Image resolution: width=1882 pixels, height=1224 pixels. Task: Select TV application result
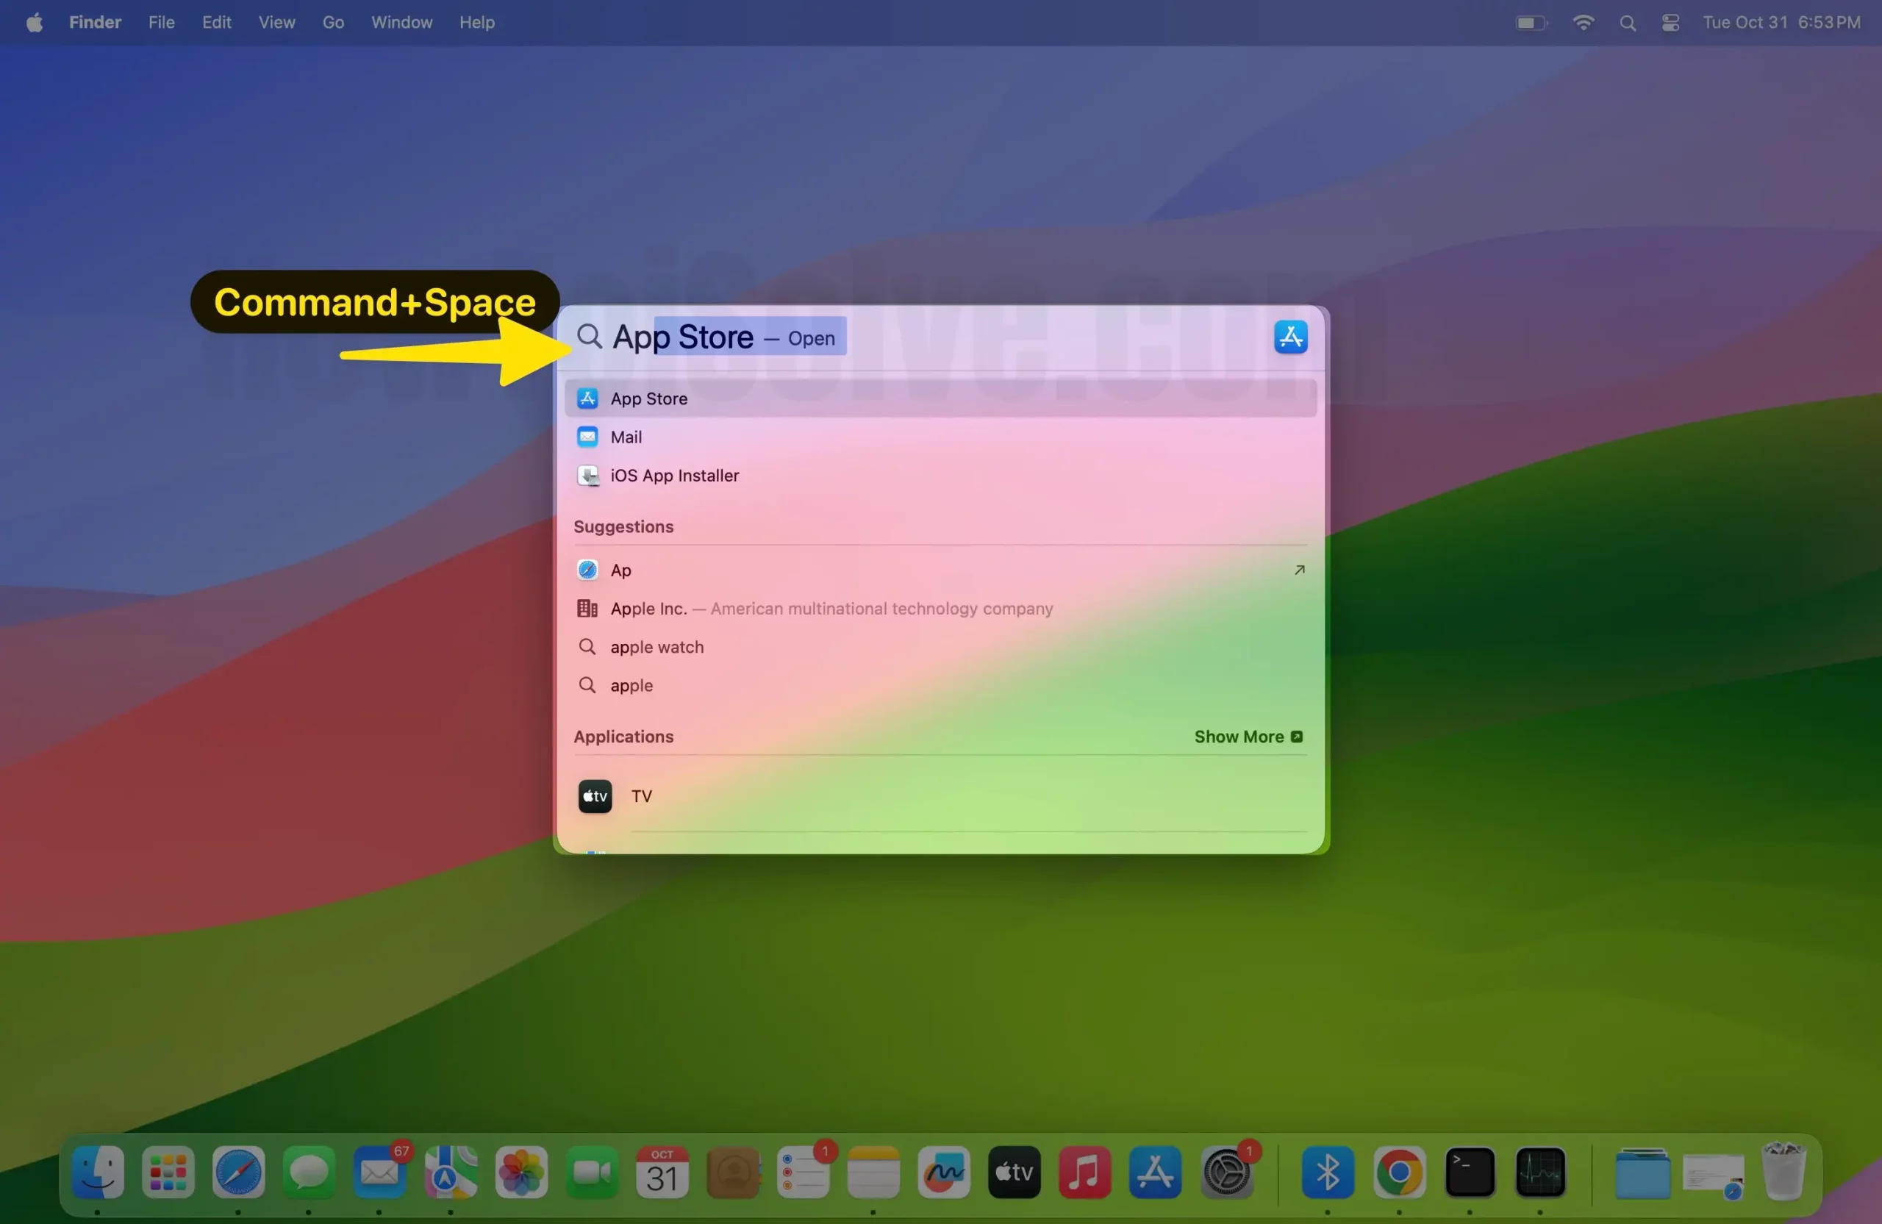(940, 796)
